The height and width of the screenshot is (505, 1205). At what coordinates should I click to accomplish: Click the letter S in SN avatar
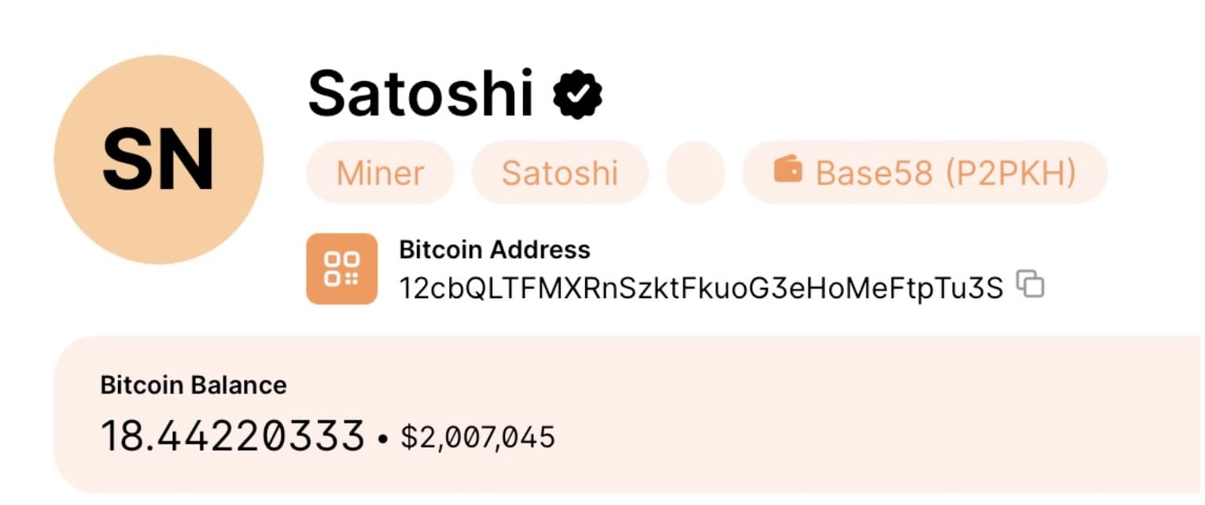click(x=127, y=160)
